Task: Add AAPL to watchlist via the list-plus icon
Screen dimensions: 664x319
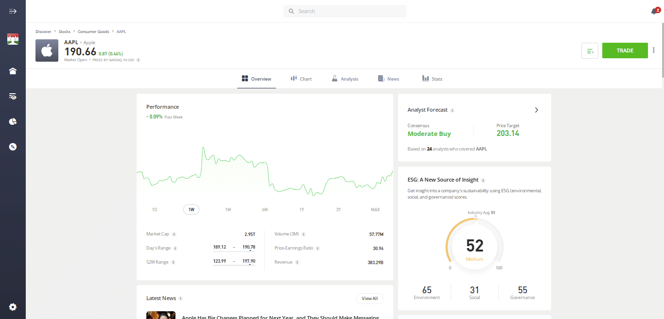Action: pyautogui.click(x=590, y=50)
